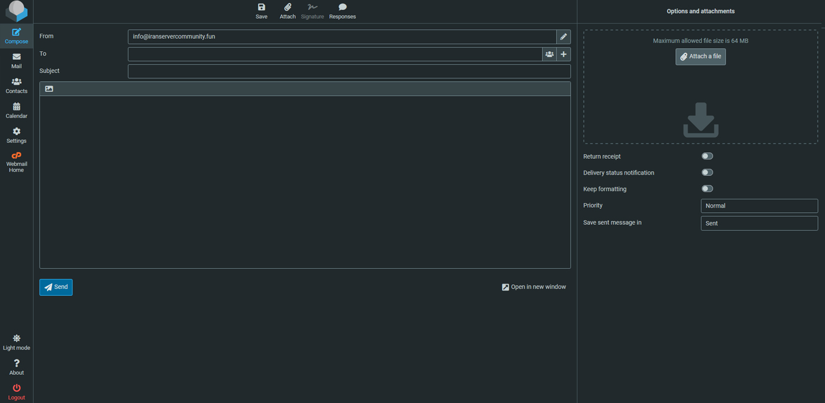Go to Webmail Home cPanel icon
Viewport: 825px width, 403px height.
(x=16, y=162)
